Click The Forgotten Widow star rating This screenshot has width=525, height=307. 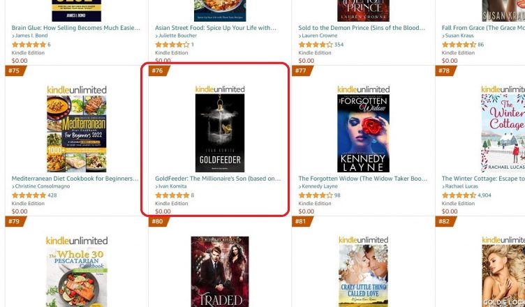click(x=316, y=195)
